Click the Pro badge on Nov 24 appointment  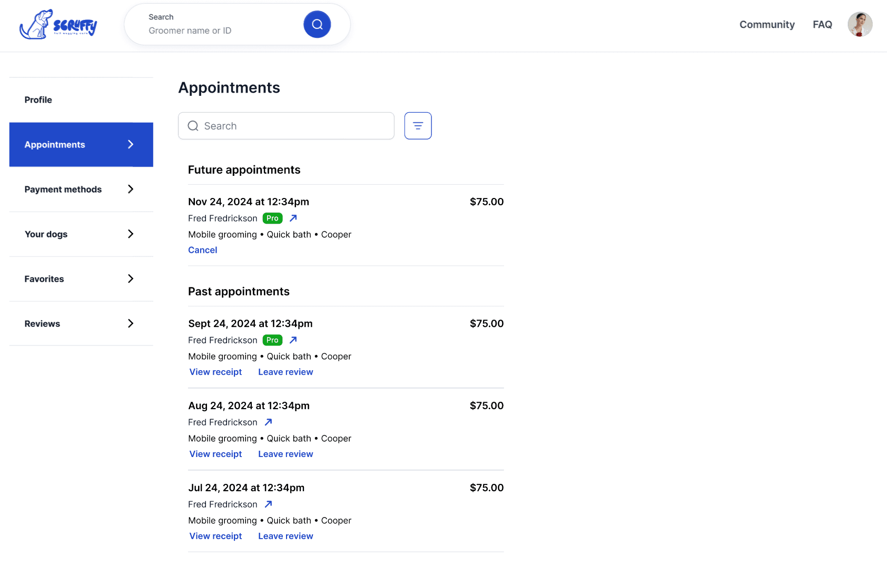click(x=272, y=218)
